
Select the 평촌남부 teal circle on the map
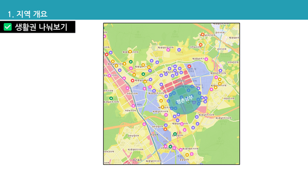click(x=184, y=99)
